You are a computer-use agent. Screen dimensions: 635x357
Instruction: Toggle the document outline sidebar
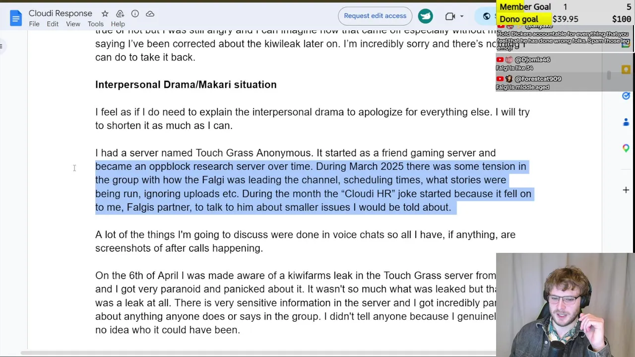[1, 47]
